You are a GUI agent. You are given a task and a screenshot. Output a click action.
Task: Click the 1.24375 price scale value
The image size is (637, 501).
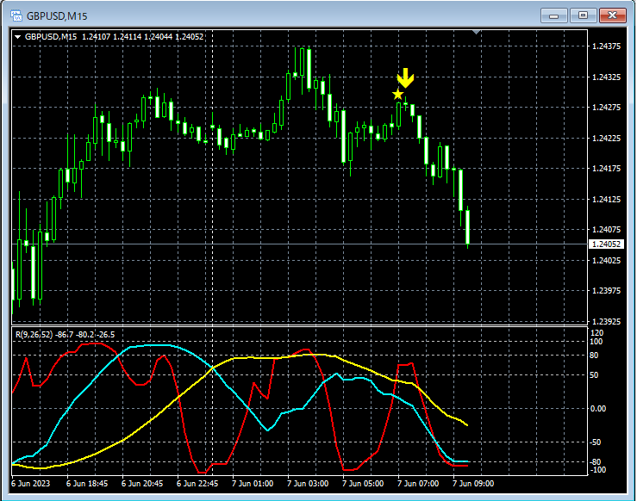pos(607,46)
